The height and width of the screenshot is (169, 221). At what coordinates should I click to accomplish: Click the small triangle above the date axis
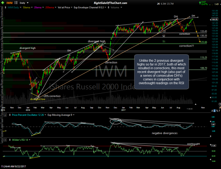196,105
